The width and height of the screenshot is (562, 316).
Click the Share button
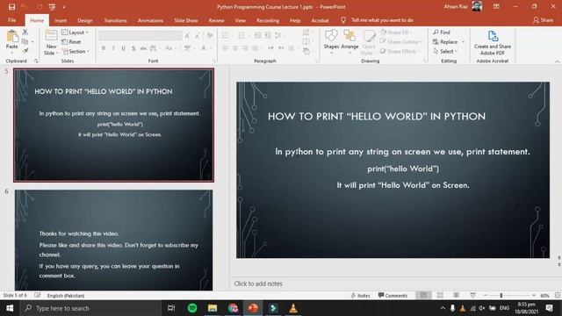pos(543,20)
